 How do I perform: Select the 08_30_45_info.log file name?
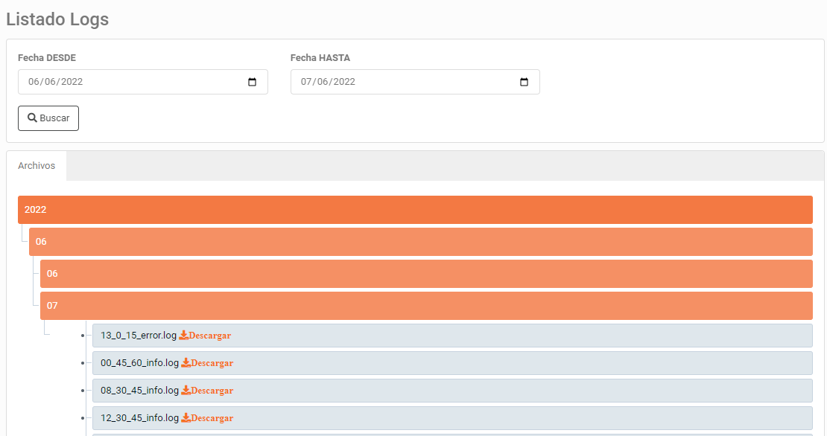[140, 390]
